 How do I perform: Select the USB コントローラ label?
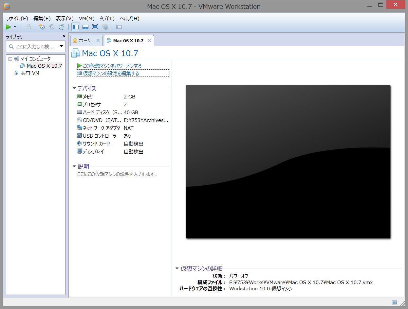(x=100, y=136)
